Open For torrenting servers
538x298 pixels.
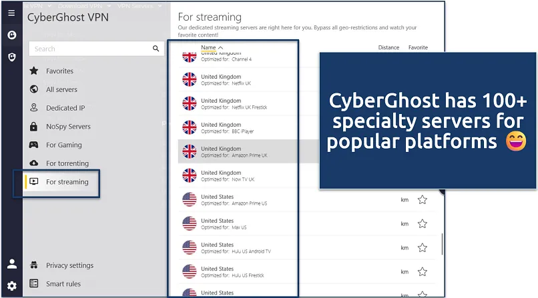(x=67, y=163)
